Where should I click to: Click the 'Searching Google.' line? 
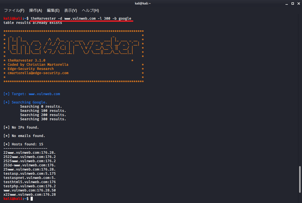tap(25, 102)
